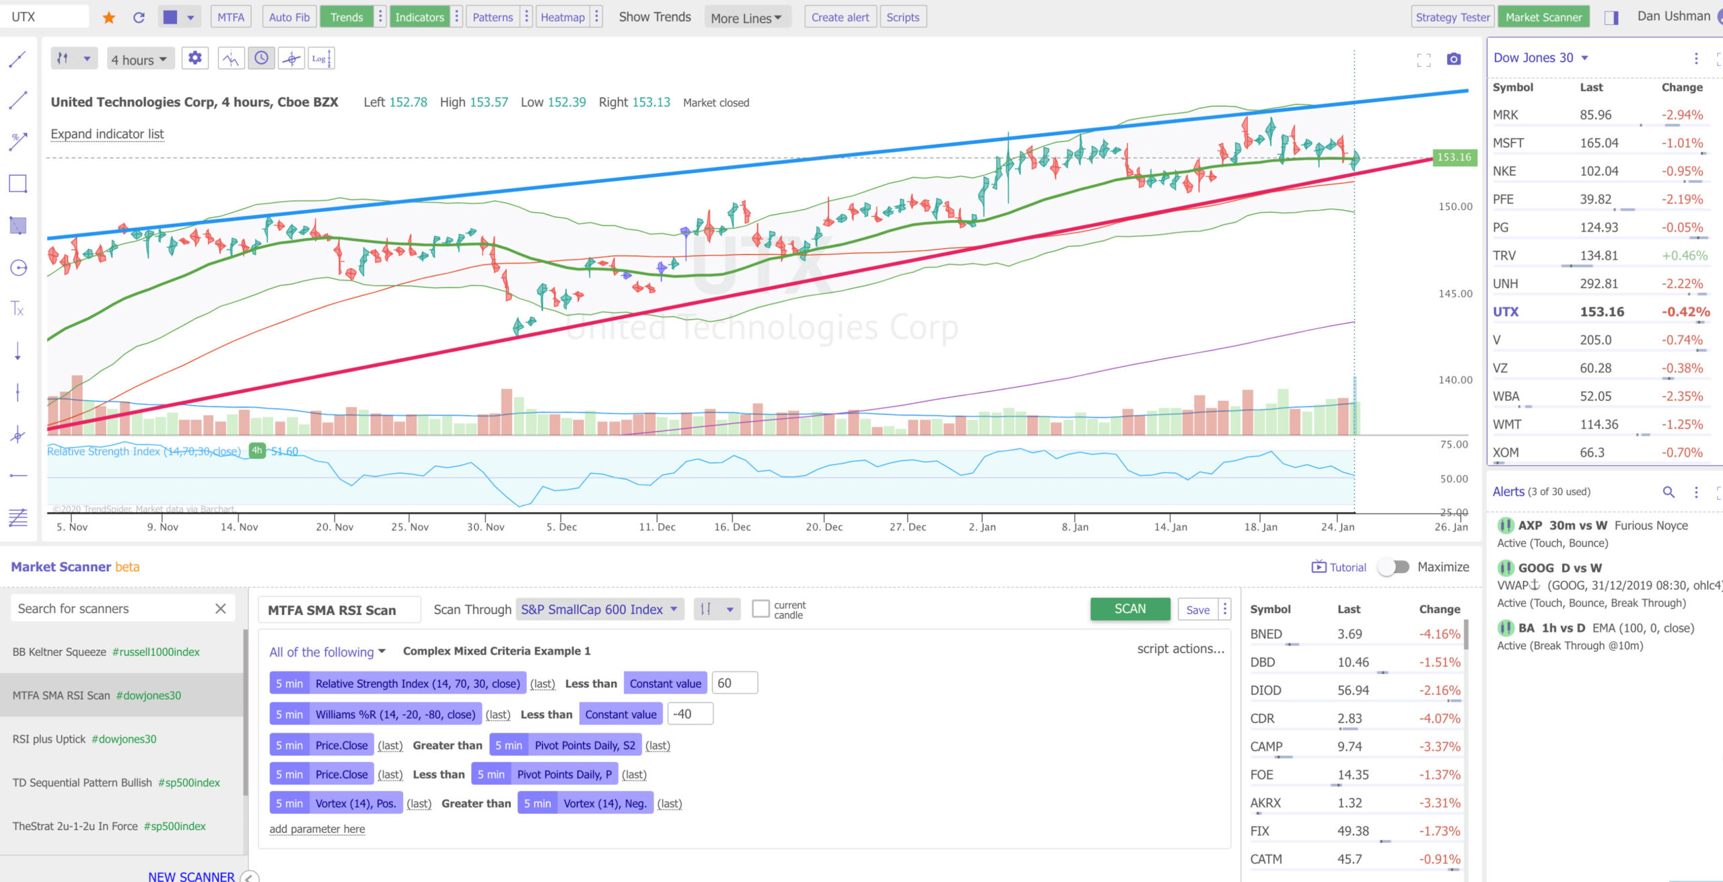Toggle the Trends button
This screenshot has height=882, width=1723.
347,17
